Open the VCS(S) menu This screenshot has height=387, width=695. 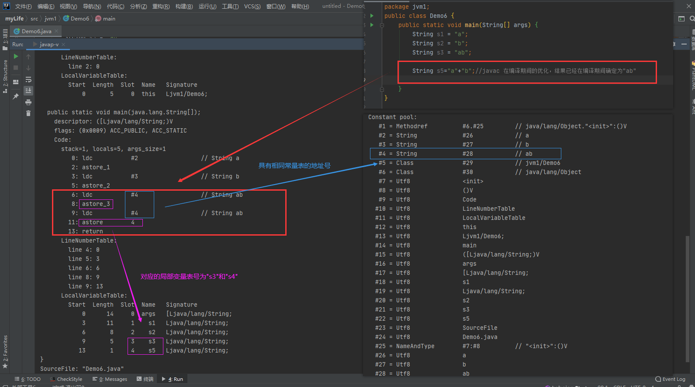(x=252, y=6)
